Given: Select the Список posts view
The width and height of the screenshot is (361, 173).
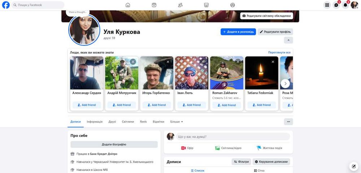Looking at the screenshot, I should tap(197, 170).
